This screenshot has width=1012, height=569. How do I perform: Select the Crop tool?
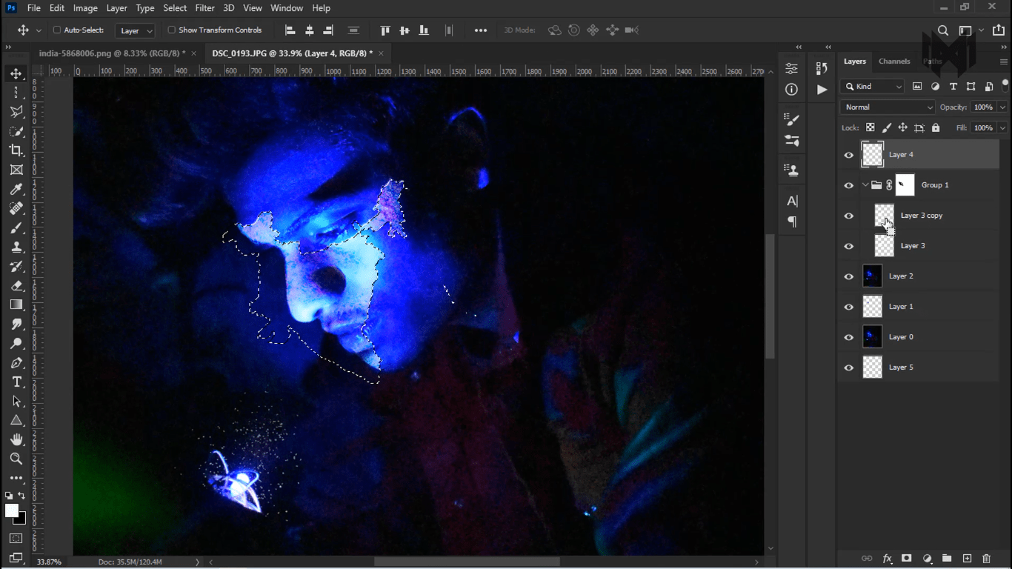pyautogui.click(x=16, y=150)
